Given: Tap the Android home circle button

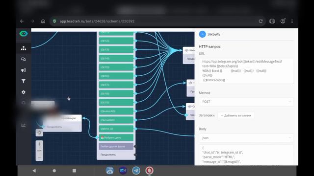Looking at the screenshot, I should point(54,171).
